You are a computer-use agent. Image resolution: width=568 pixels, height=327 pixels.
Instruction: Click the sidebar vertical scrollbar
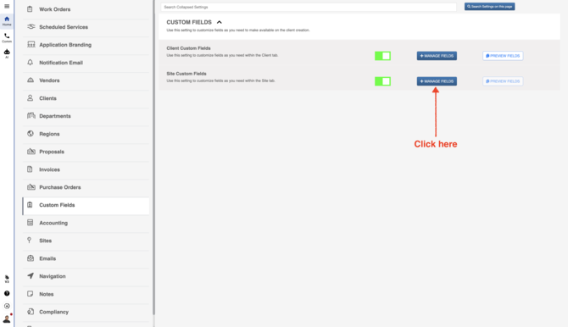click(x=153, y=158)
